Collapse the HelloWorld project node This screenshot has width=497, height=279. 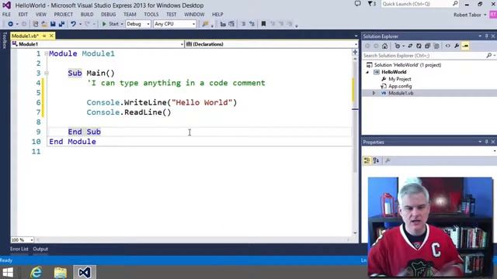click(367, 72)
